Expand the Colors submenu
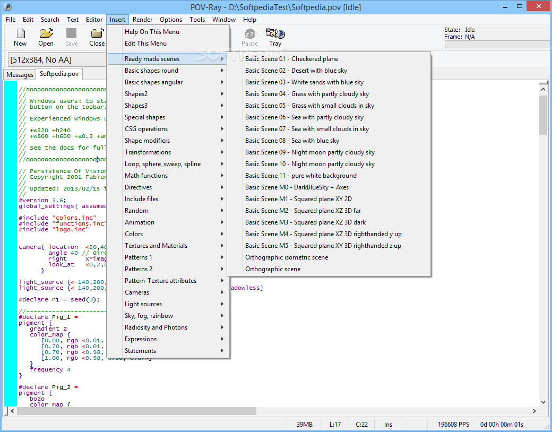Screen dimensions: 552x432 pos(168,234)
